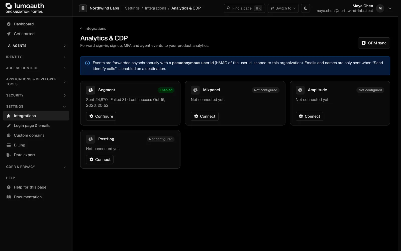Expand Applications & Developer Tools section
The image size is (401, 251).
coord(36,82)
